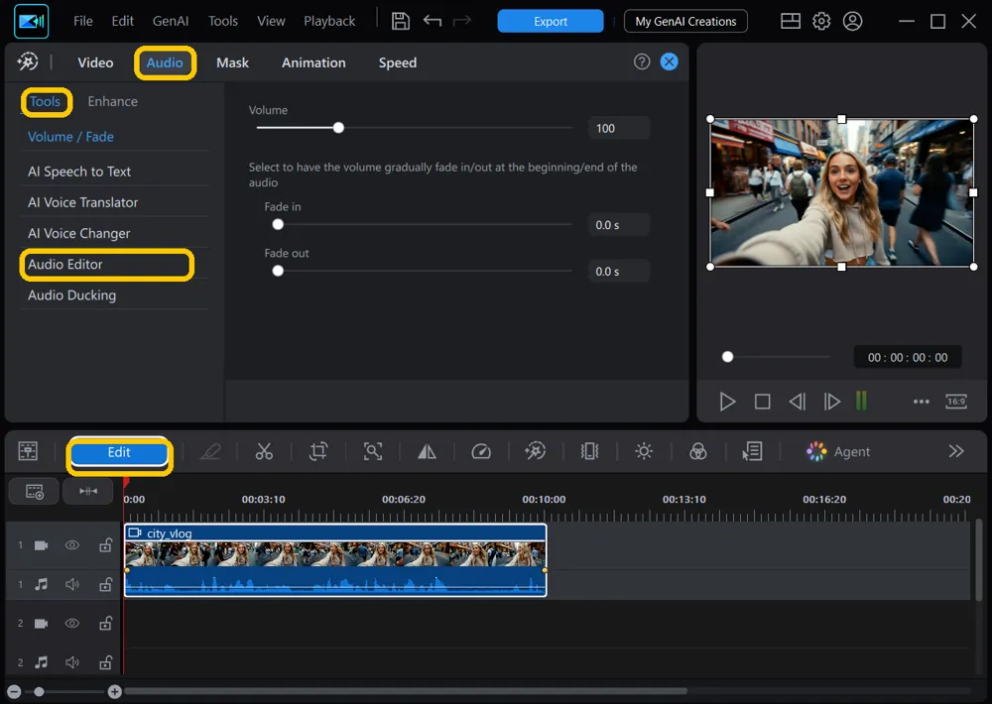Click the Fade out slider handle
The height and width of the screenshot is (704, 992).
pos(278,271)
